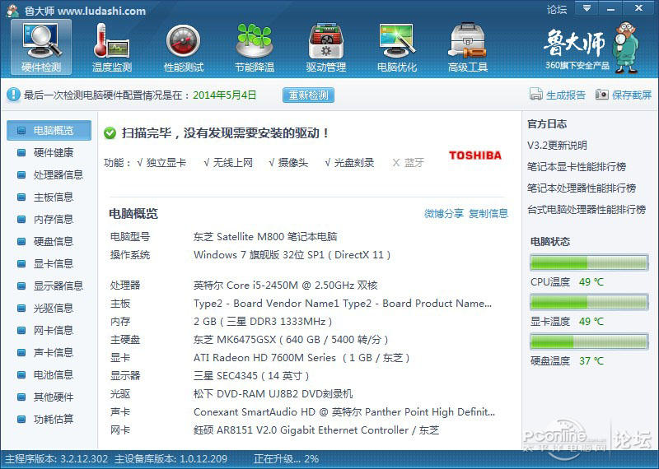The image size is (659, 469).
Task: Click the 东芝 Satellite M800 笔记本电脑 model text
Action: (x=265, y=237)
